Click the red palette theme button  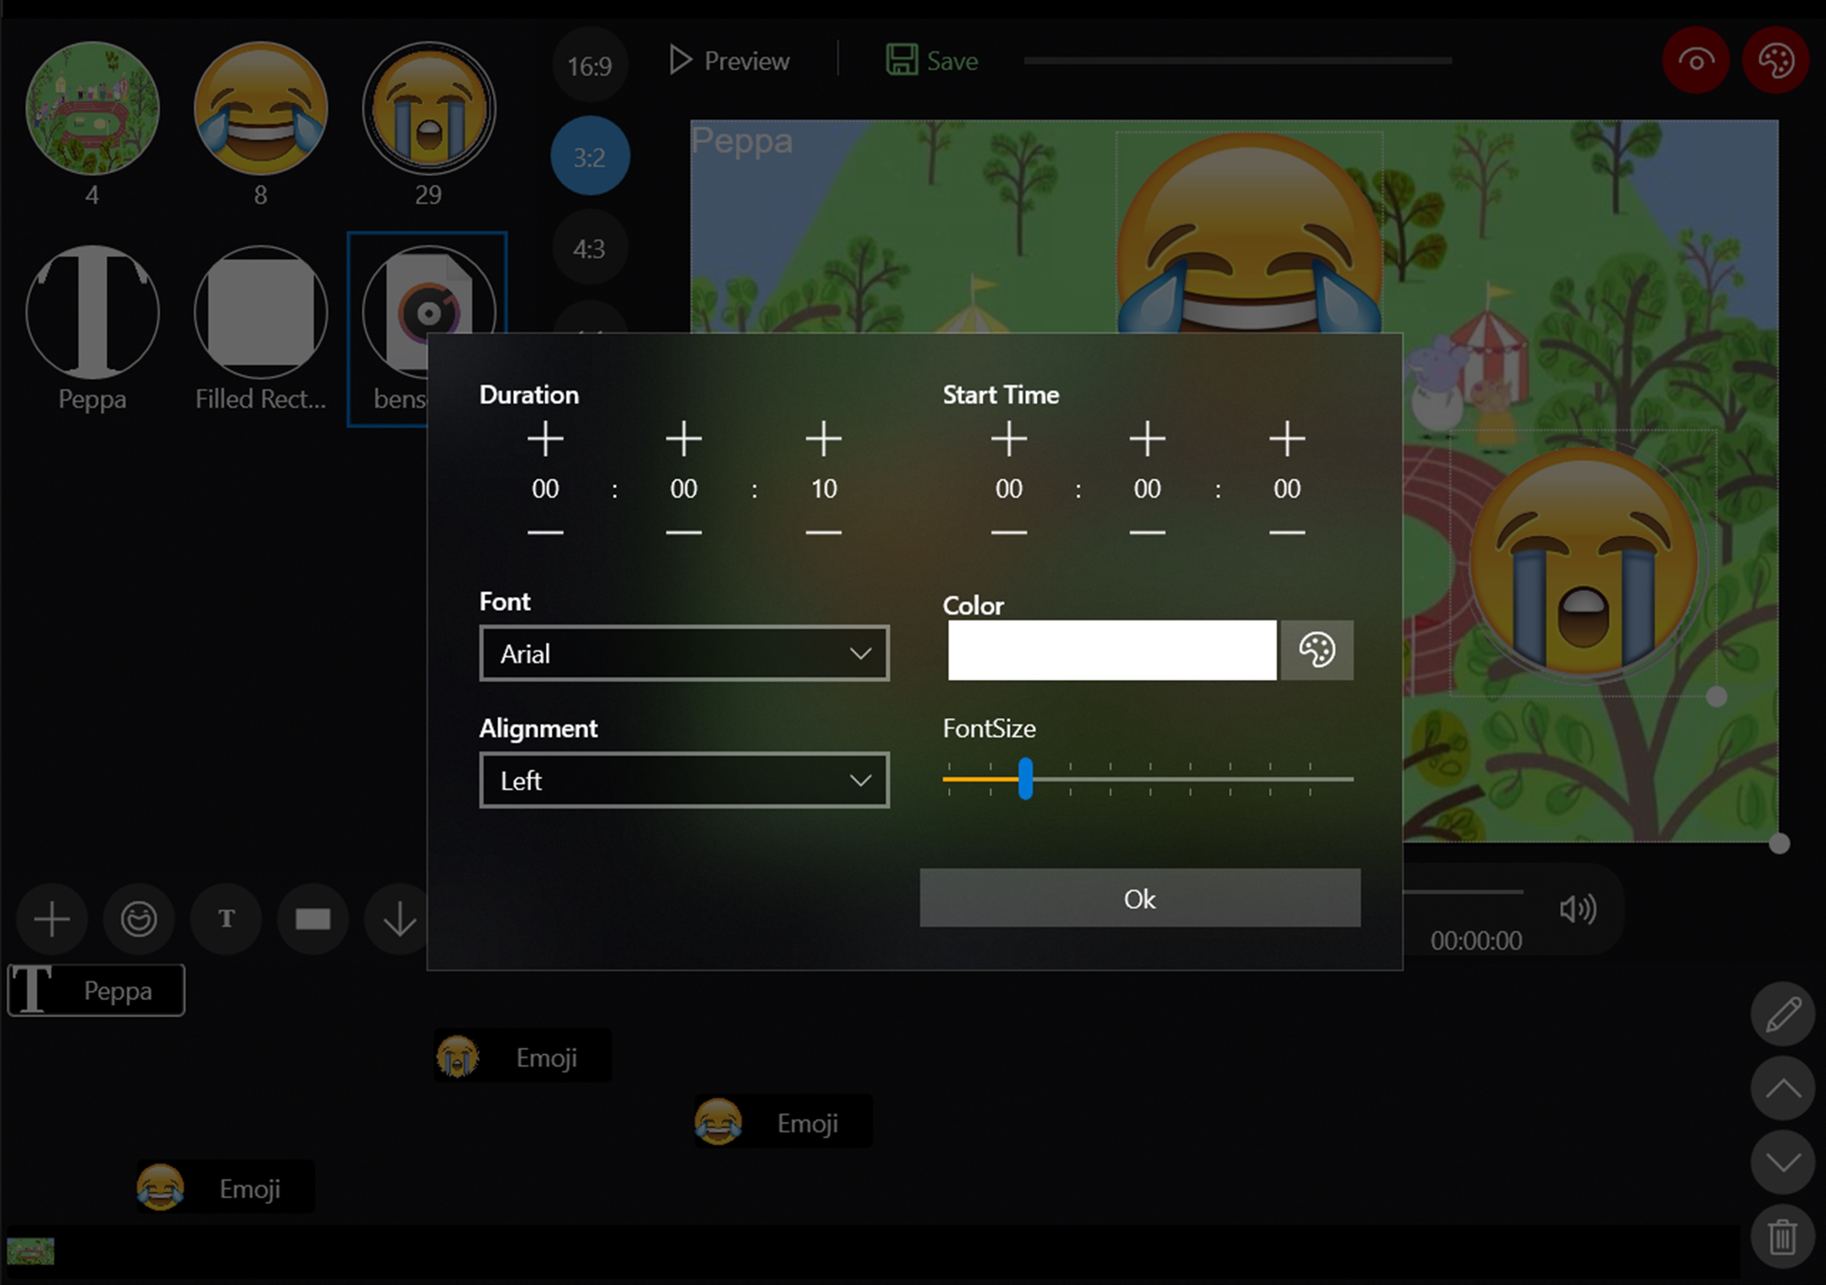pos(1776,60)
